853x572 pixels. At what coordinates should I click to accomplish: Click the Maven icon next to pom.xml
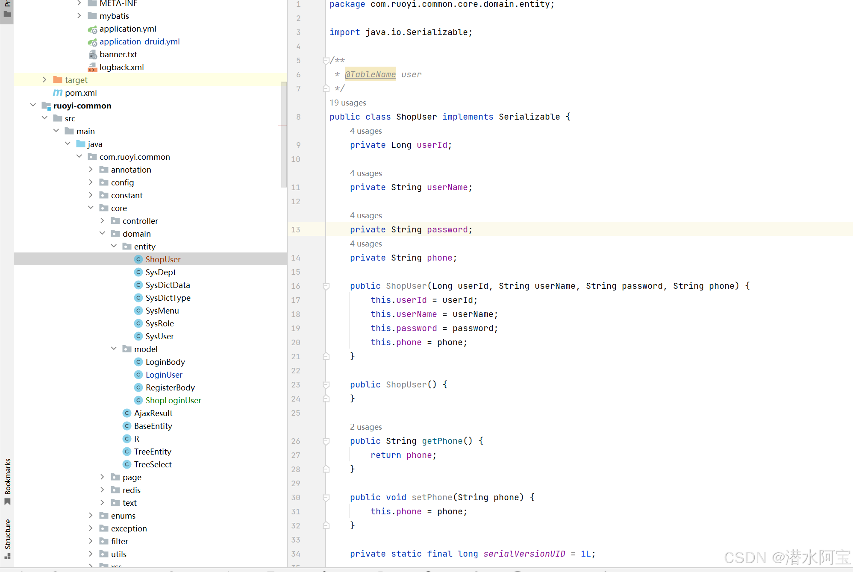pos(58,93)
